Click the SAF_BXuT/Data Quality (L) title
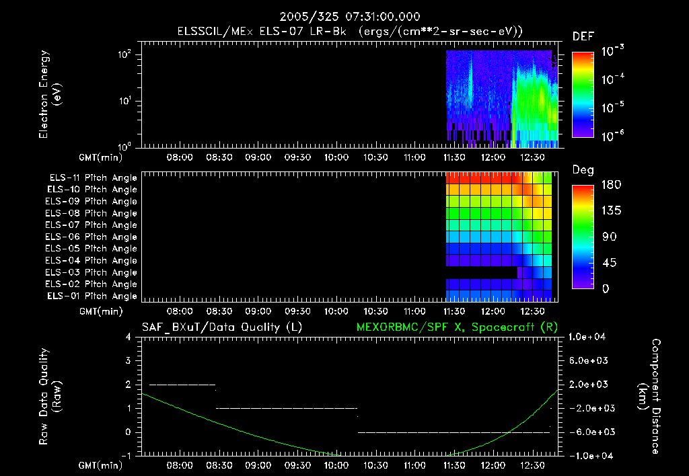Image resolution: width=689 pixels, height=476 pixels. point(222,327)
